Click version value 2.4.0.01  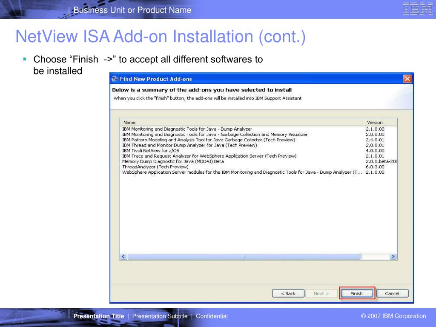(x=375, y=140)
